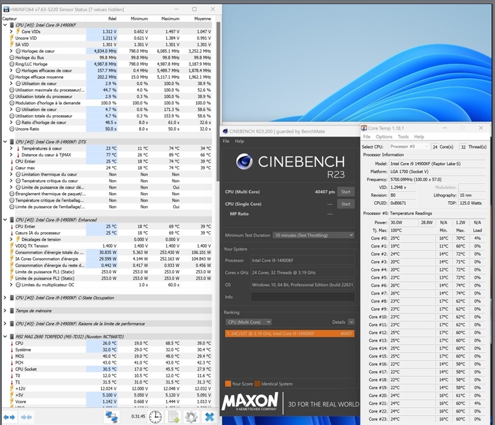Click the network remote monitoring icon
Viewport: 495px width, 425px height.
click(x=111, y=416)
